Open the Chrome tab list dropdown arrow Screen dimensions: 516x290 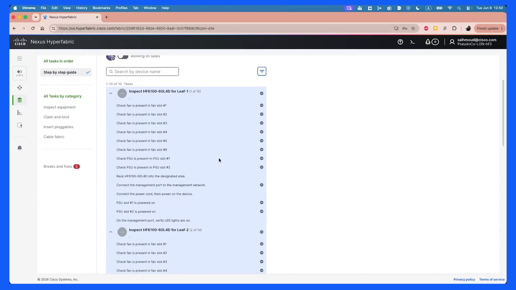point(36,17)
